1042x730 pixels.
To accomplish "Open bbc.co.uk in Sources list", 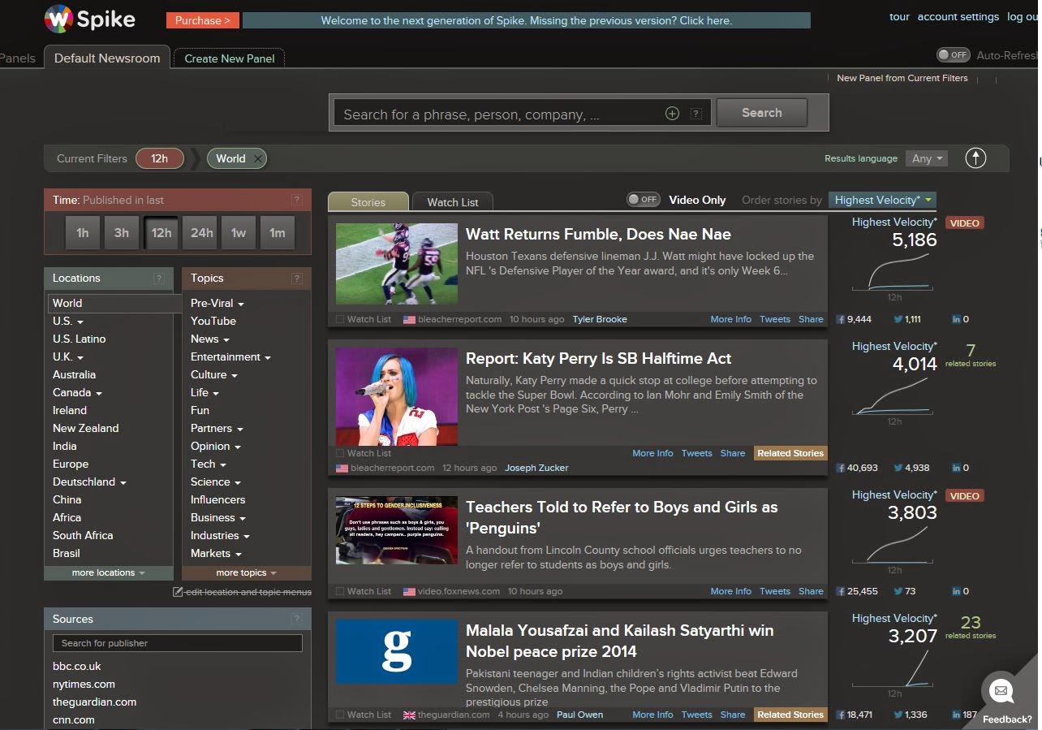I will [77, 666].
